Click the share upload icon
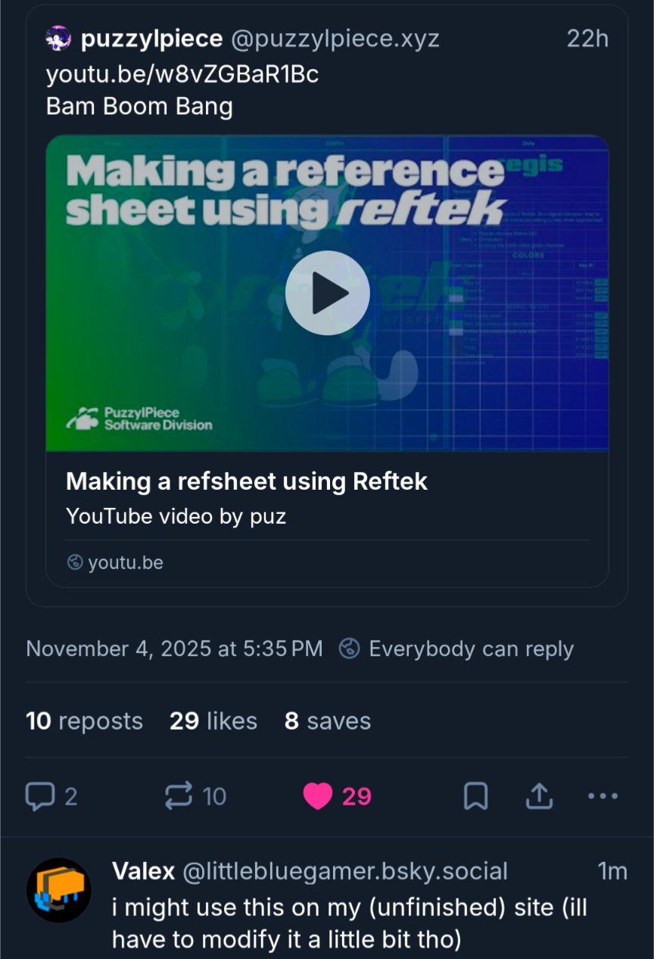The height and width of the screenshot is (959, 654). 539,796
